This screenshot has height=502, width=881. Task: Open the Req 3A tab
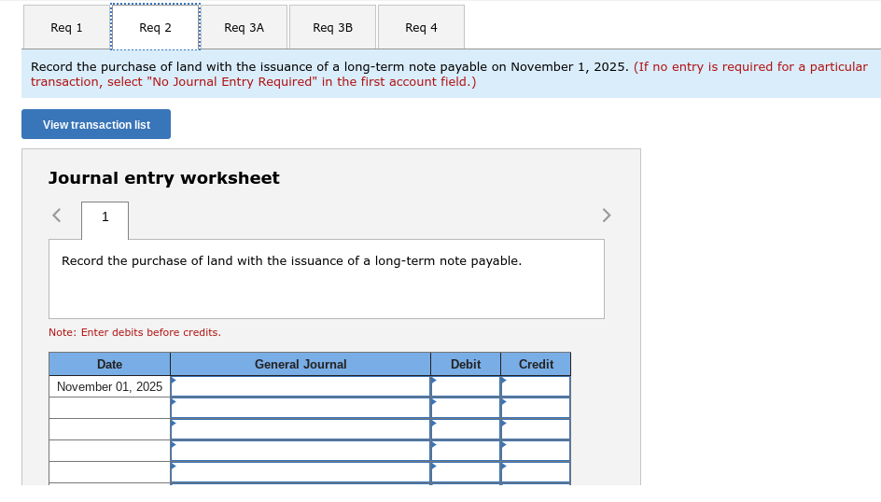[244, 27]
